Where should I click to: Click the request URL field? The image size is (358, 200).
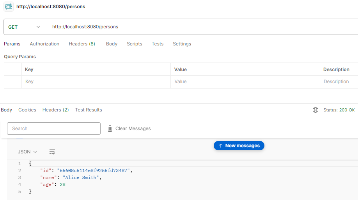pos(195,27)
